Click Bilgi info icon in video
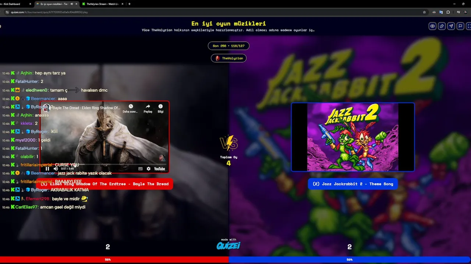 coord(160,108)
